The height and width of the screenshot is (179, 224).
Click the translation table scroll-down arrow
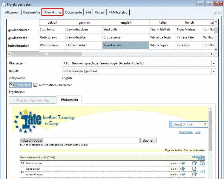216,49
